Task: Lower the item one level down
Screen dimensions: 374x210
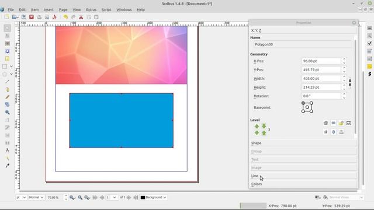Action: (257, 132)
